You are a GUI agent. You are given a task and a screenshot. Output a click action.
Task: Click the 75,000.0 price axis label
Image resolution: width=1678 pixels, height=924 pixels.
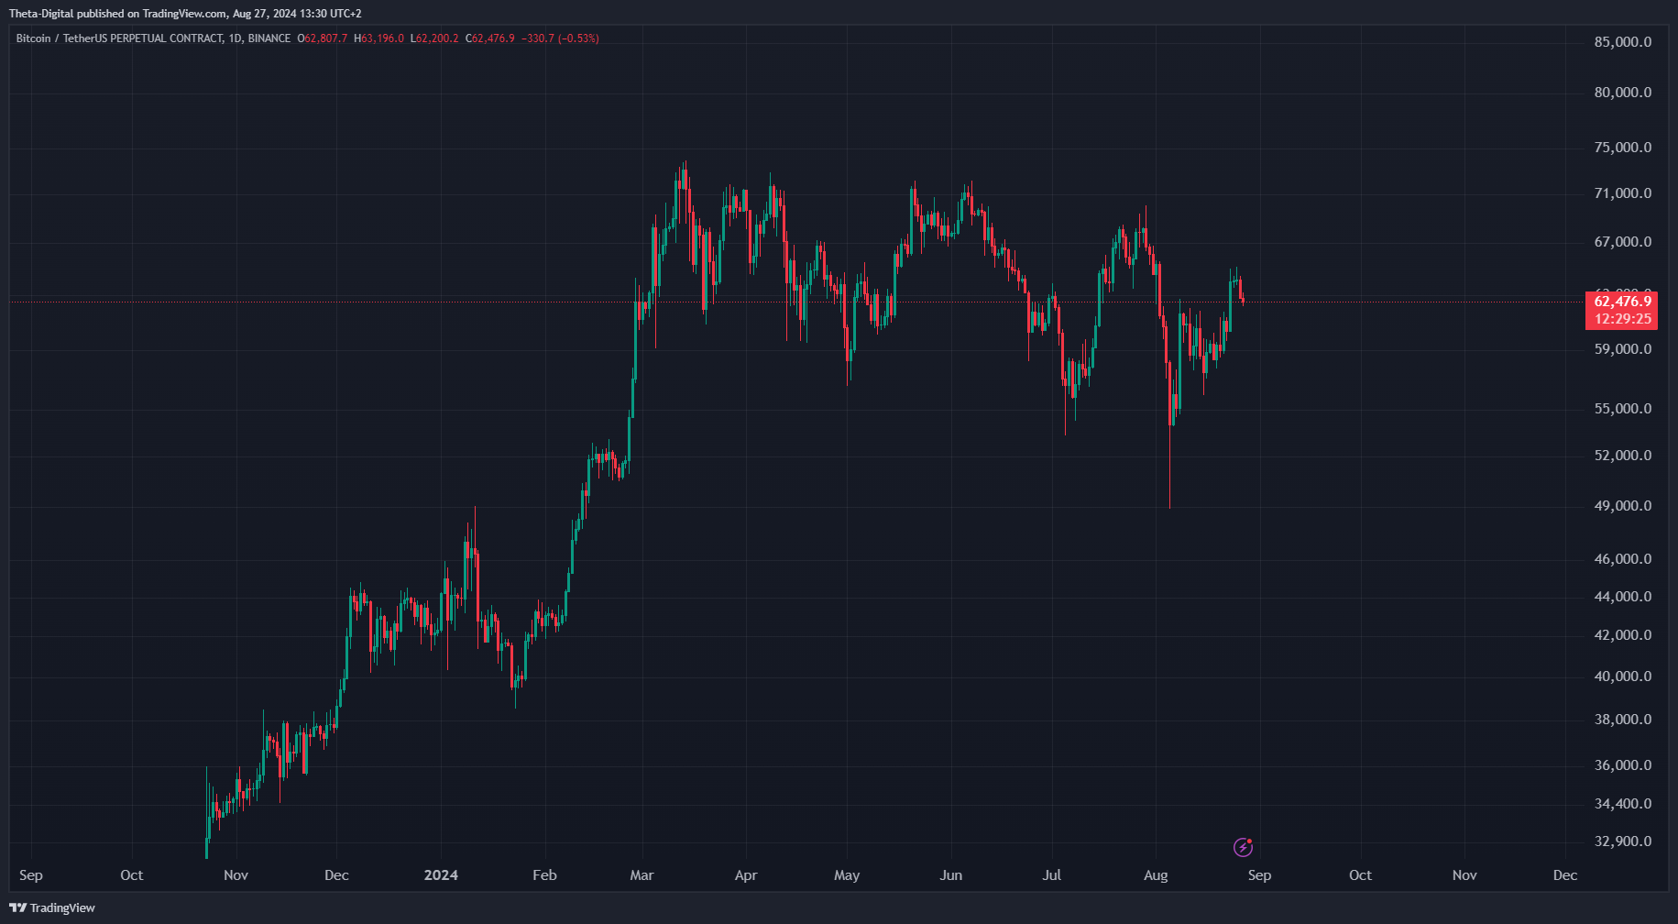pos(1623,148)
